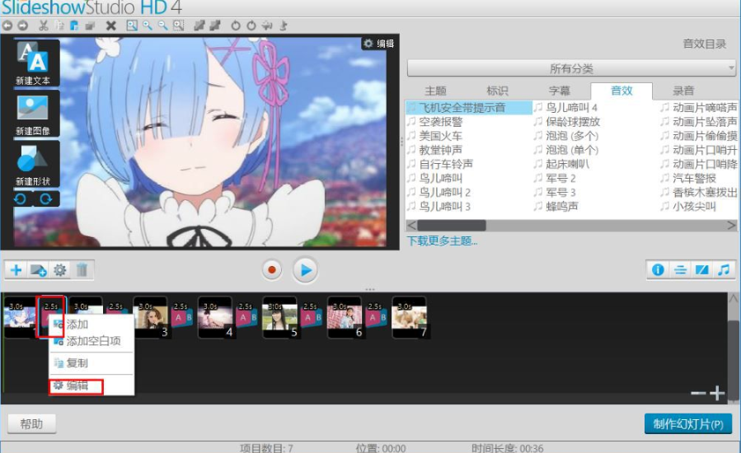
Task: Switch to the 音效 tab
Action: click(x=621, y=91)
